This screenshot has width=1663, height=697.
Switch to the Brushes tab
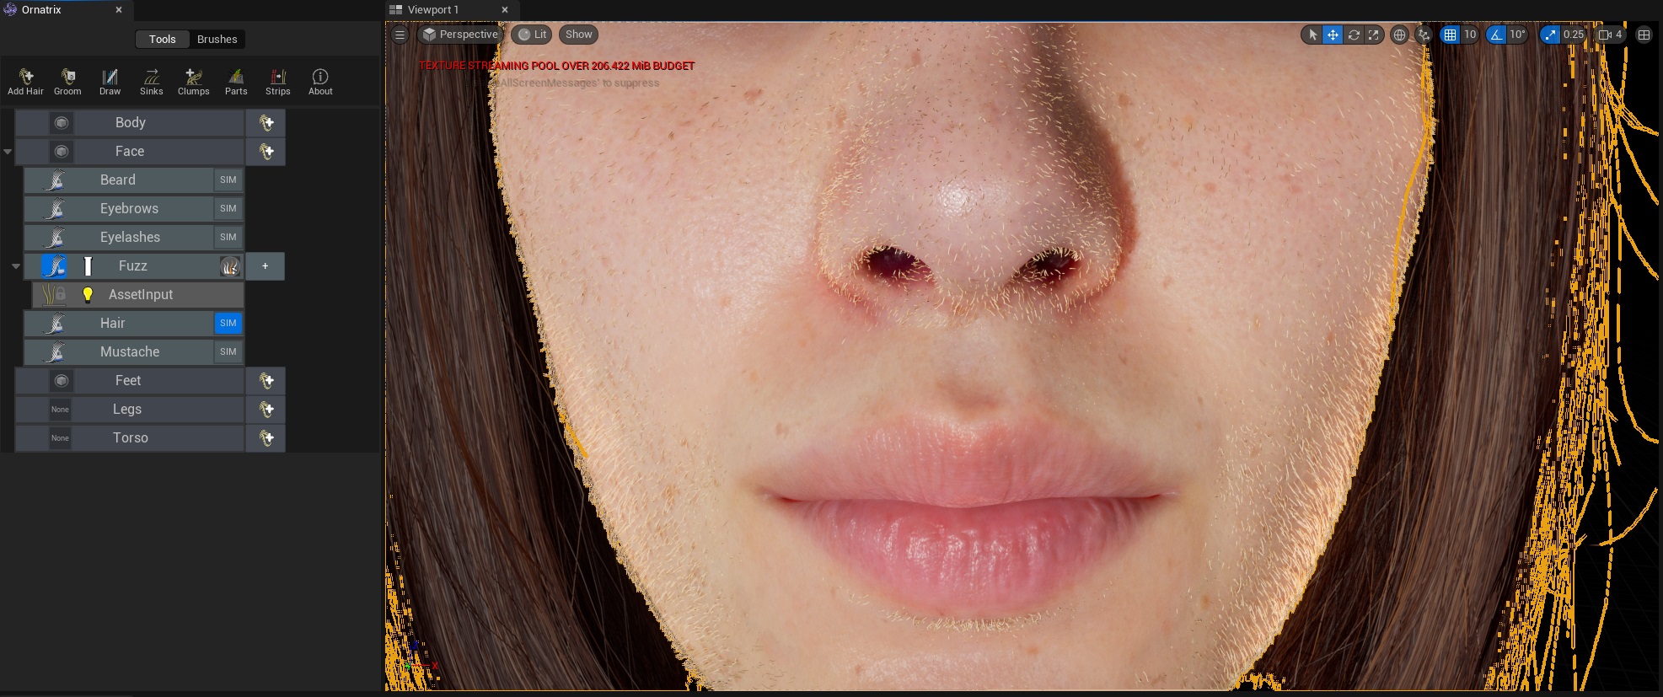(x=217, y=40)
